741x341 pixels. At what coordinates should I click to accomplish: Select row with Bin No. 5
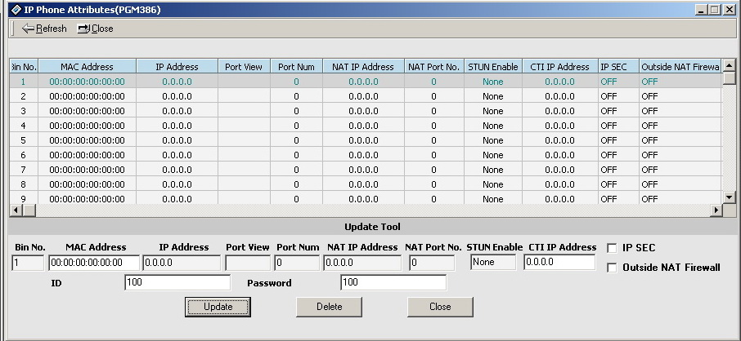tap(24, 140)
